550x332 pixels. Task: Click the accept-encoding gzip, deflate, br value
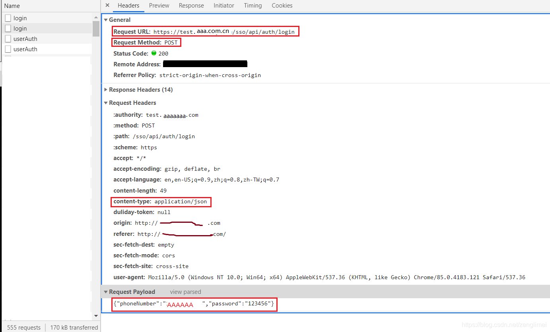point(192,169)
